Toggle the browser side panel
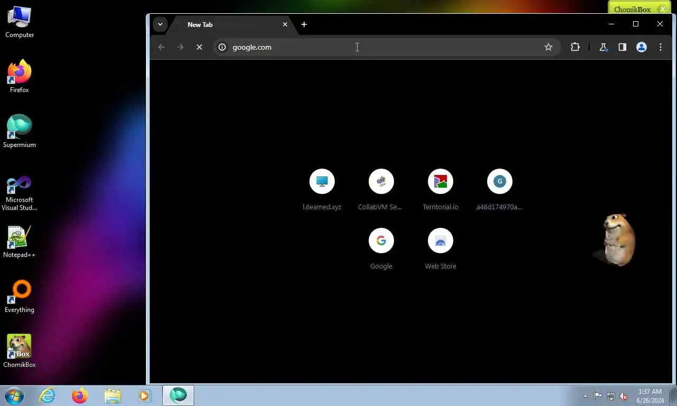The height and width of the screenshot is (406, 677). point(623,47)
